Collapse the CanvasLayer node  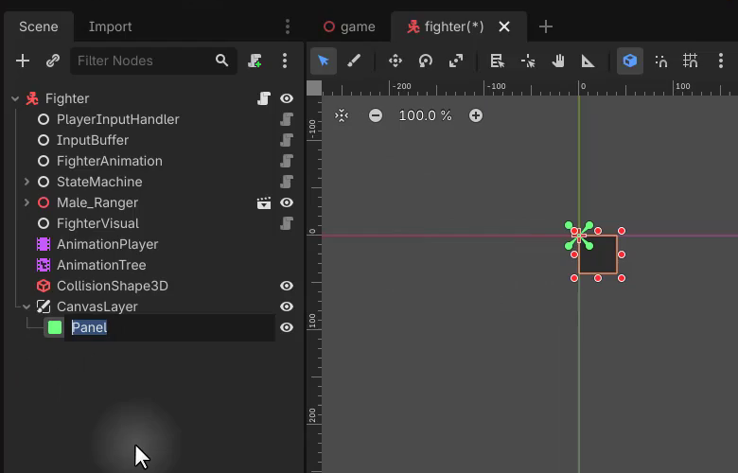pyautogui.click(x=26, y=307)
